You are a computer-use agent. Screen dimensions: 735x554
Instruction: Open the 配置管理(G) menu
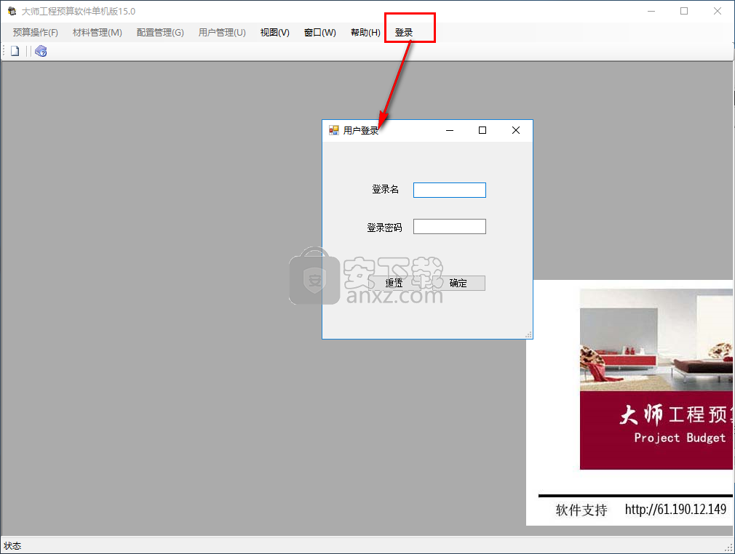click(x=160, y=32)
